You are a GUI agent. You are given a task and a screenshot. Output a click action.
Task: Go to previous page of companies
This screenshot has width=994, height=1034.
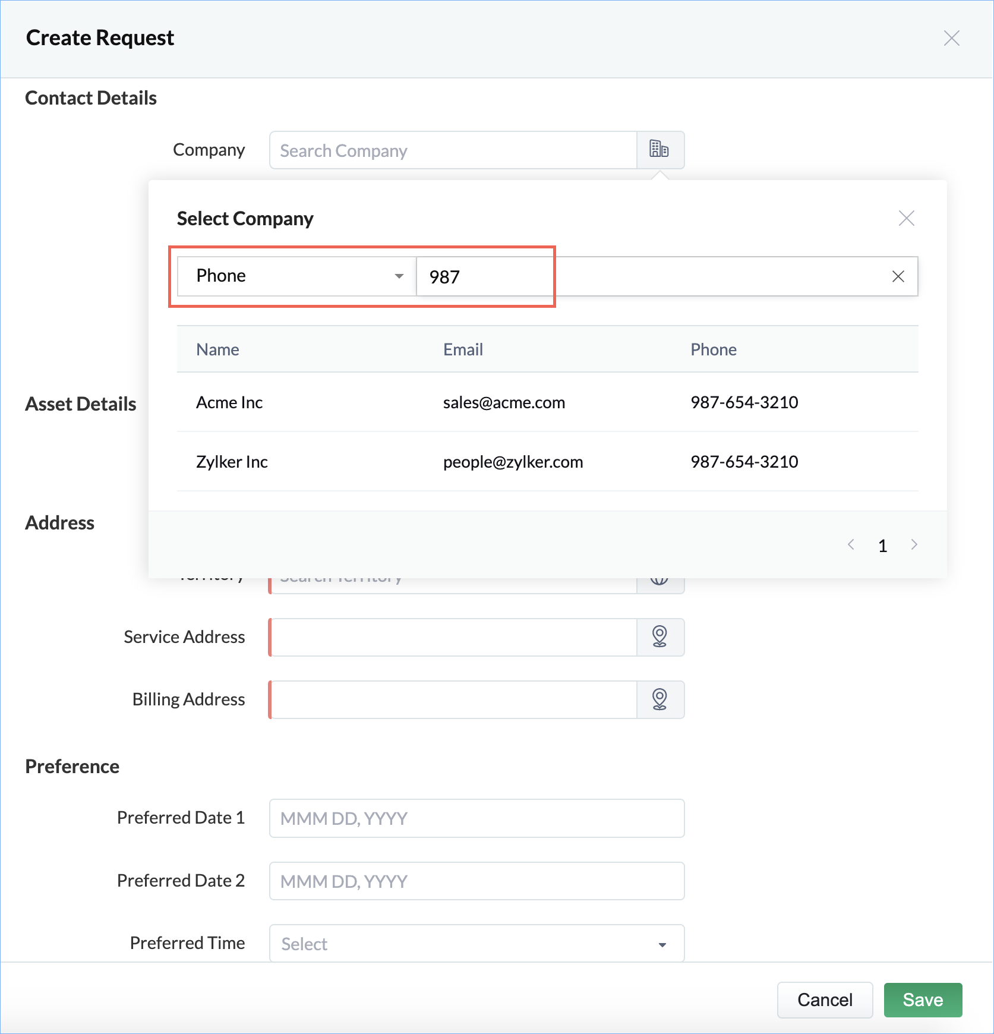pos(851,544)
